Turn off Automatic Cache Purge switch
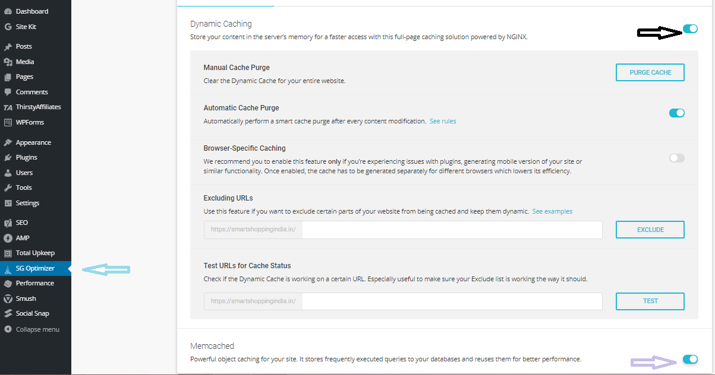 [x=677, y=113]
